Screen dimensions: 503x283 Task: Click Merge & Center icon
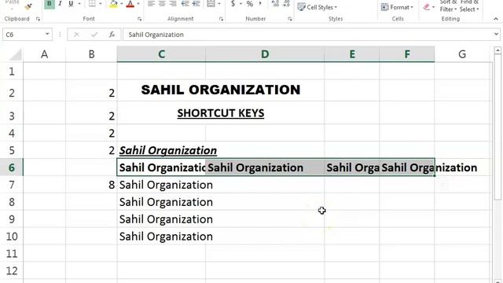coord(211,4)
